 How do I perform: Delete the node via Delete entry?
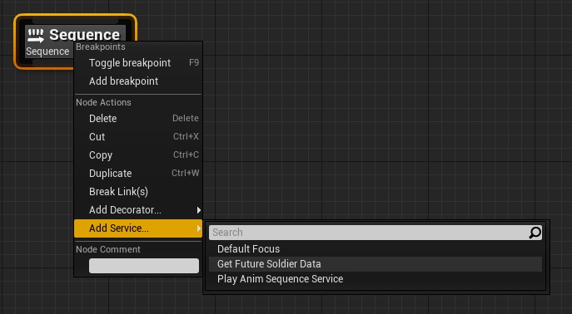138,118
